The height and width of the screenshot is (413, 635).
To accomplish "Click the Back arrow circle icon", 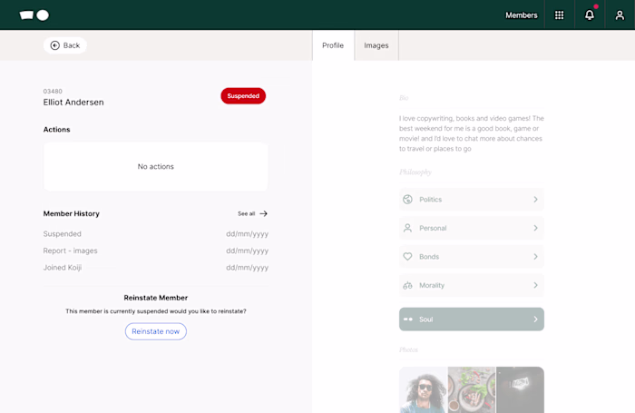I will [x=55, y=45].
